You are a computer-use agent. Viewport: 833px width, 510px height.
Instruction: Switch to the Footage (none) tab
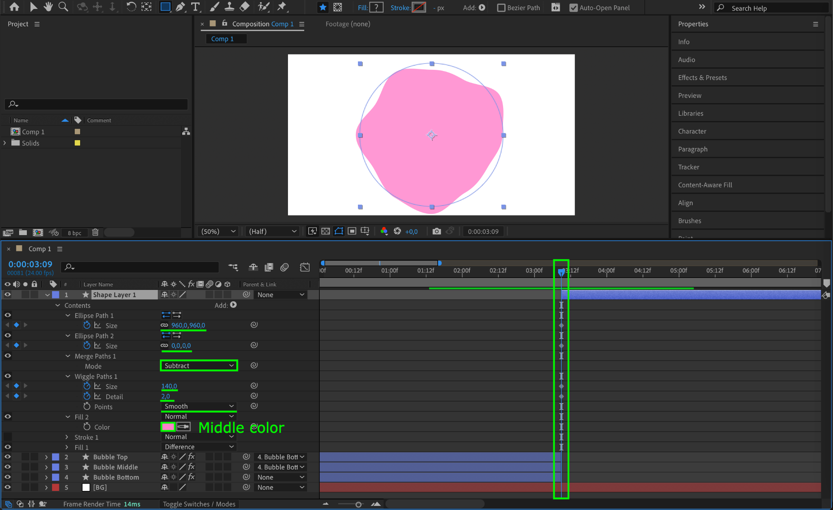coord(347,24)
